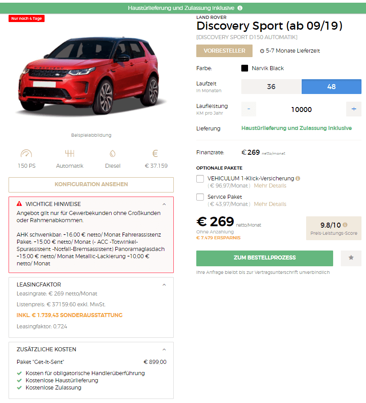Click the Diesel fuel drop icon
The width and height of the screenshot is (366, 403).
(113, 153)
